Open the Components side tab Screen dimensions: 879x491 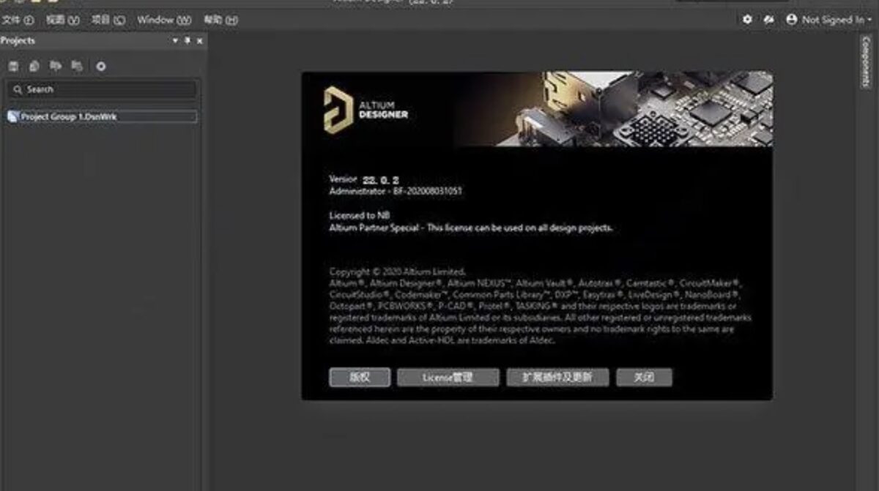[x=866, y=63]
